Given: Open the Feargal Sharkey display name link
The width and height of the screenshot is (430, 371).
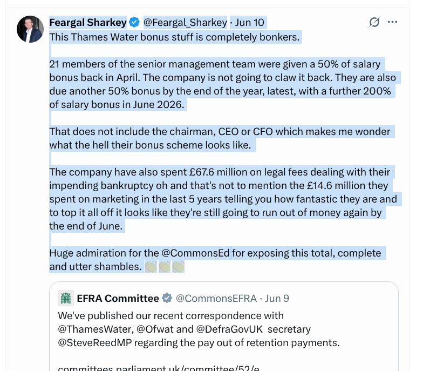Looking at the screenshot, I should [88, 23].
